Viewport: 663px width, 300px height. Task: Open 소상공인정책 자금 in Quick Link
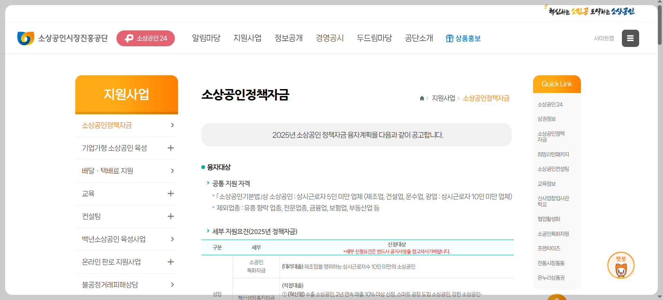tap(551, 136)
